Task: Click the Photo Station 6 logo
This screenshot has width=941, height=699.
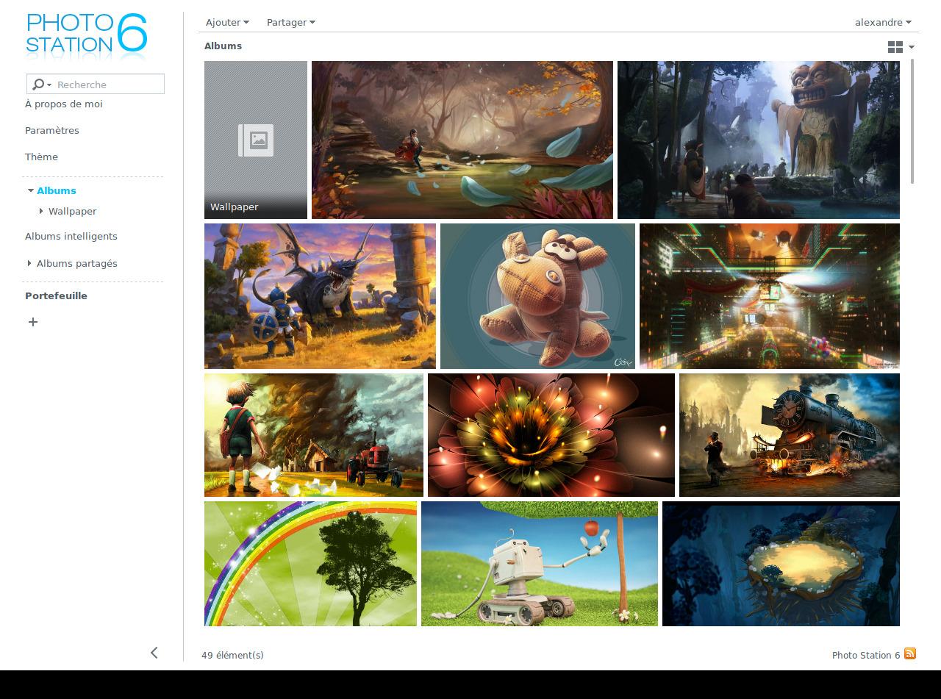Action: tap(87, 35)
